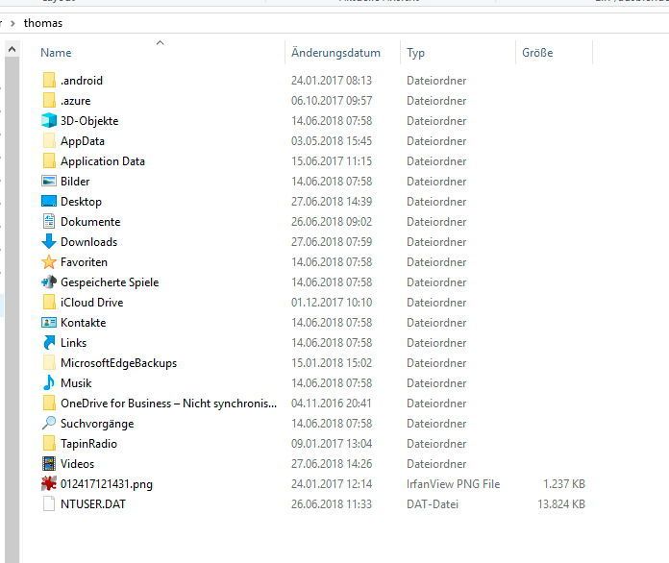Click the Bilder pictures folder icon
Viewport: 669px width, 563px height.
tap(49, 182)
